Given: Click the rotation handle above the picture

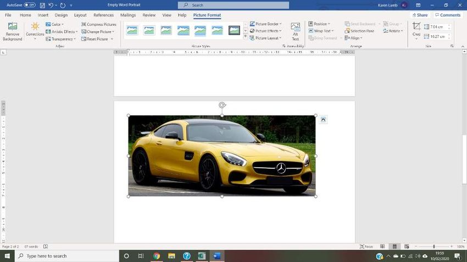Looking at the screenshot, I should [222, 105].
